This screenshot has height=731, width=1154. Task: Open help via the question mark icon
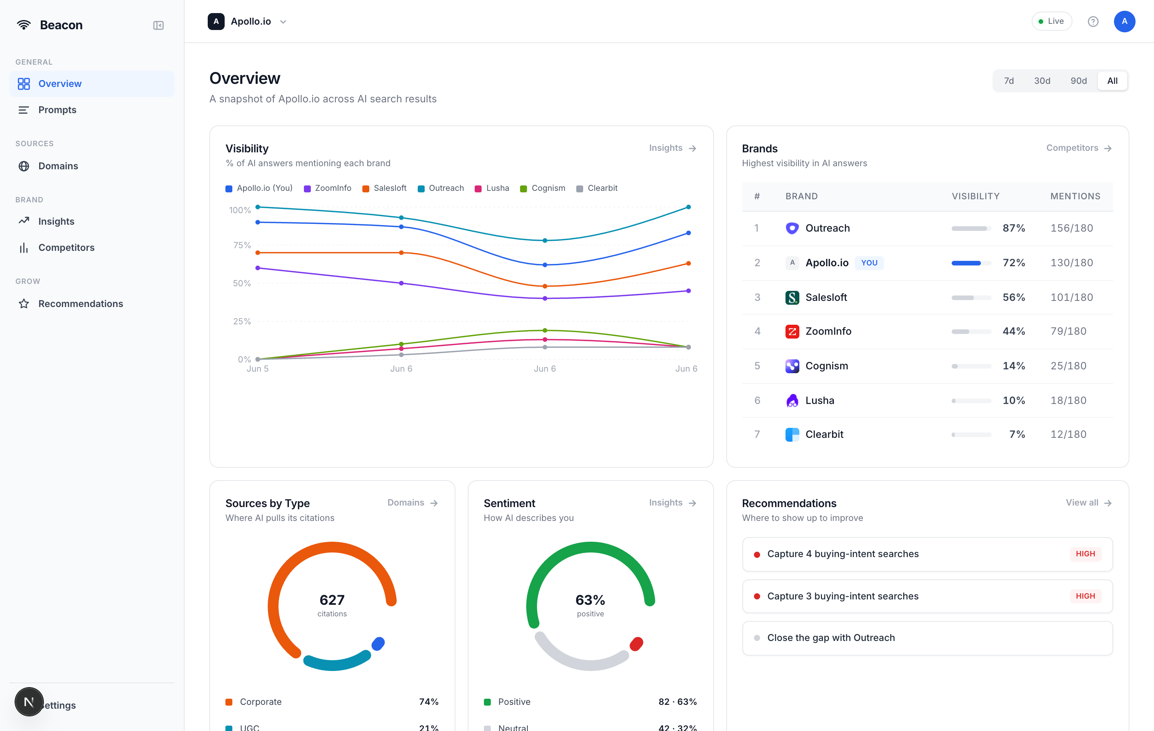coord(1093,22)
